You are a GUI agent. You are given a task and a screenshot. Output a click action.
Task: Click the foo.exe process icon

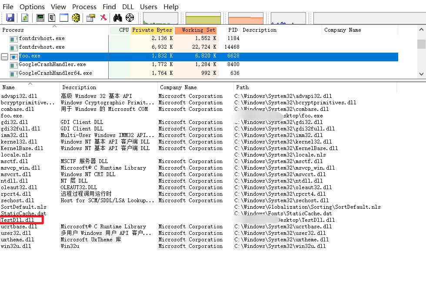pos(13,57)
